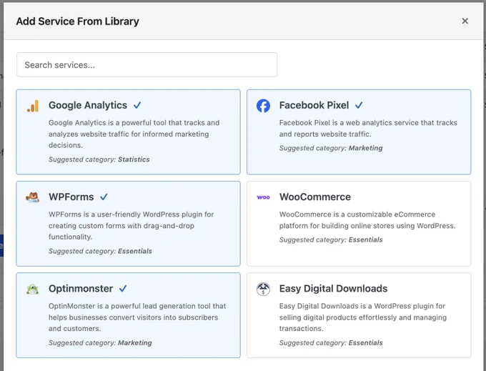Click the checkmark next to Google Analytics

pos(137,105)
